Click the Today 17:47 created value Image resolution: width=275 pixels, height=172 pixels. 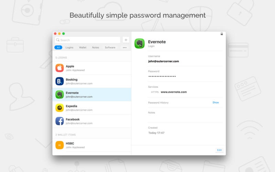[x=156, y=133]
